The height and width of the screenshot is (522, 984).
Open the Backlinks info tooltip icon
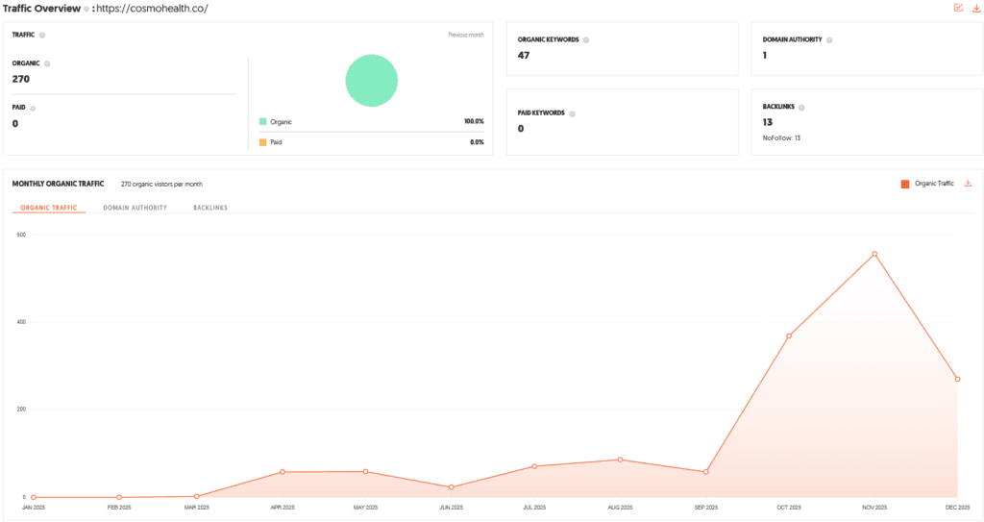click(x=801, y=108)
